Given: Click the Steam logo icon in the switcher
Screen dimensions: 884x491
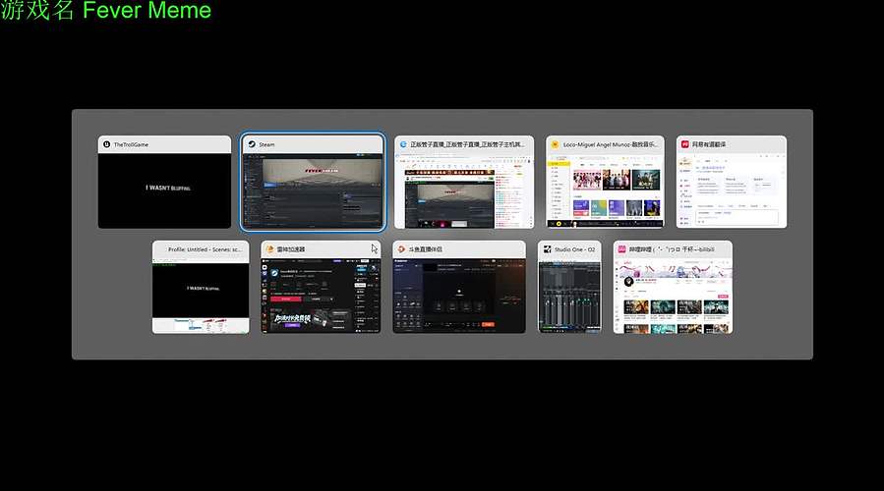Looking at the screenshot, I should (x=251, y=144).
